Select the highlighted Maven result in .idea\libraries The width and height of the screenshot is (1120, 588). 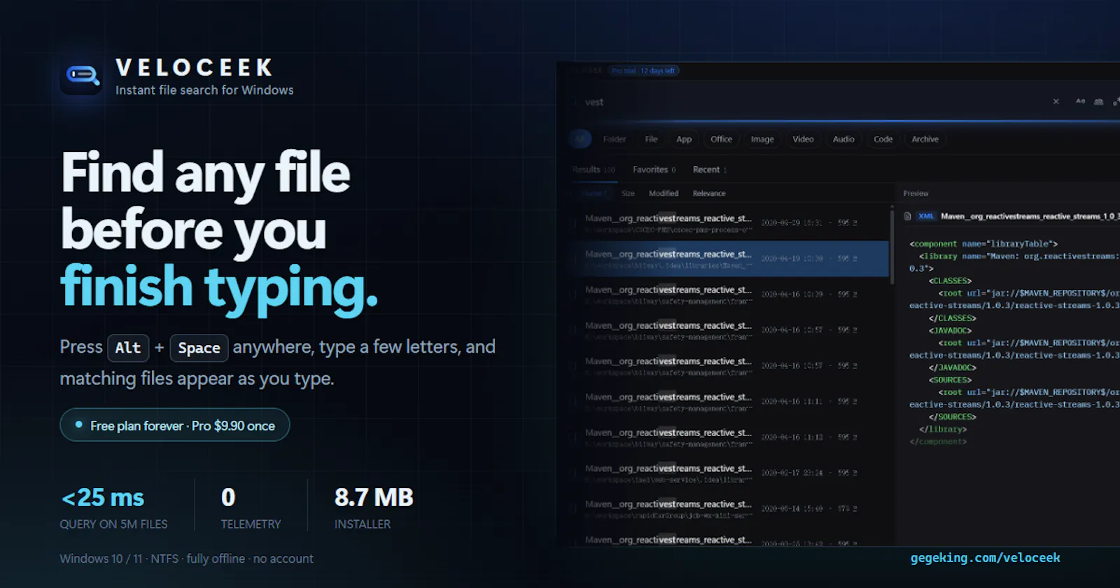click(728, 259)
